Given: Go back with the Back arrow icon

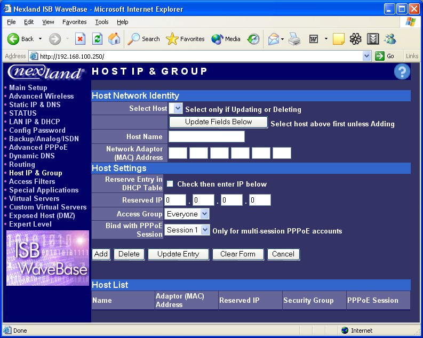Looking at the screenshot, I should tap(13, 39).
